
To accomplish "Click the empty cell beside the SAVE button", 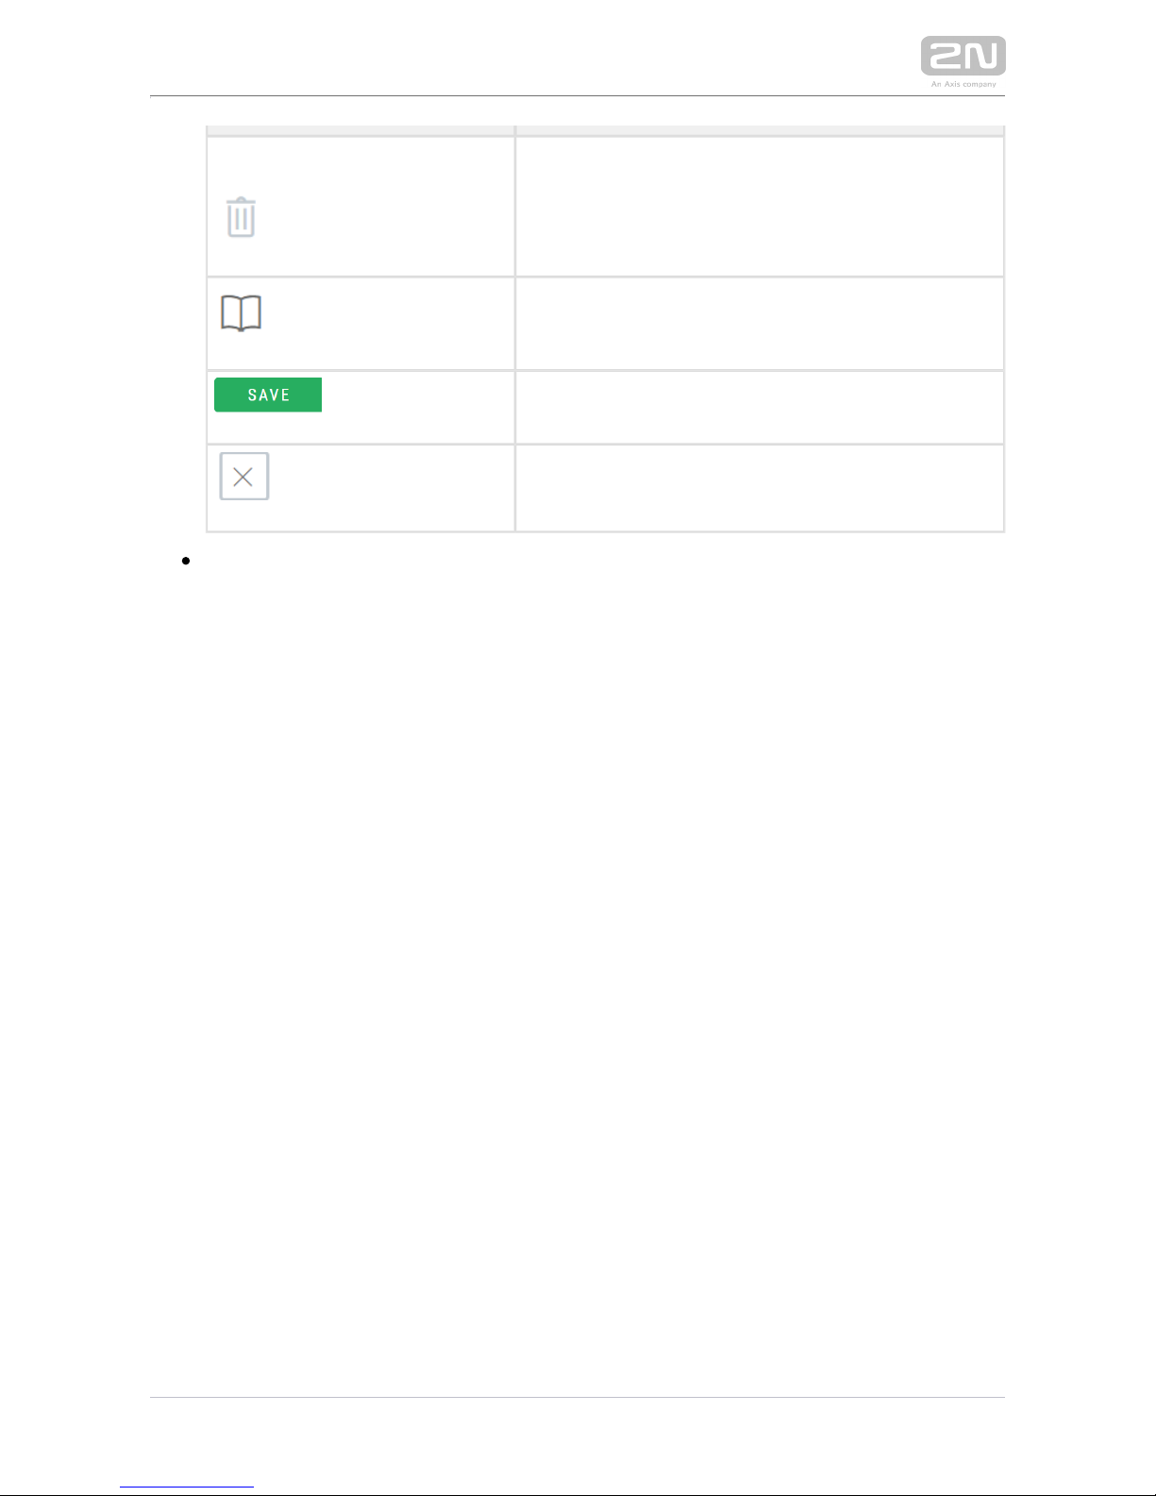I will (x=759, y=407).
